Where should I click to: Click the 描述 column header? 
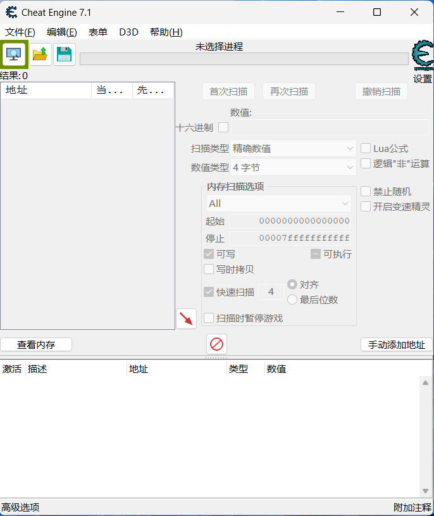coord(76,369)
